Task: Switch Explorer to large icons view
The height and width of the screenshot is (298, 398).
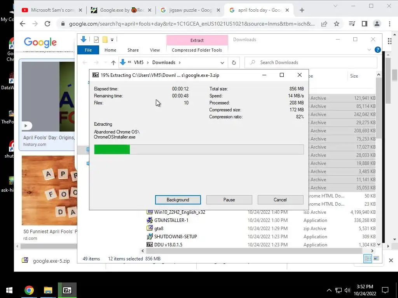Action: [x=376, y=258]
